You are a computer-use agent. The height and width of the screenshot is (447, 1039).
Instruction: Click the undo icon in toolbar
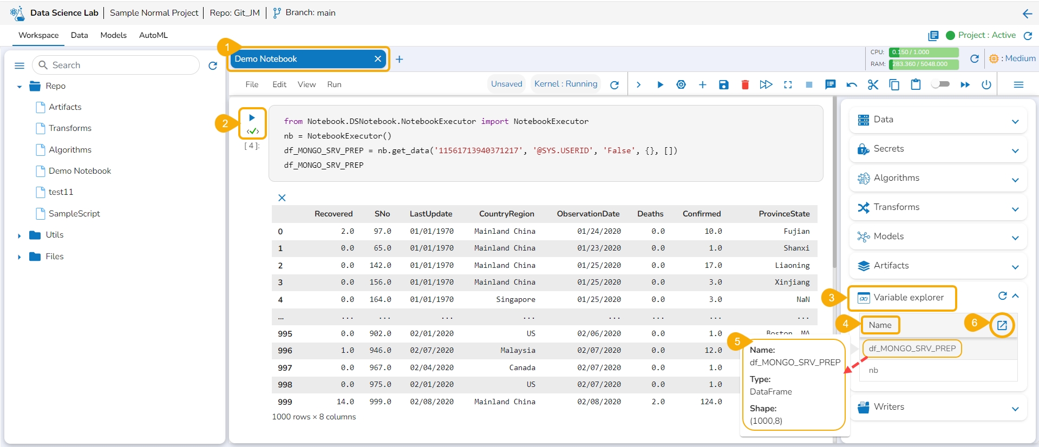852,84
